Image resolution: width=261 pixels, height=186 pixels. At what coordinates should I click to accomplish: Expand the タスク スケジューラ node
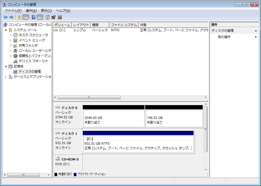click(x=11, y=35)
